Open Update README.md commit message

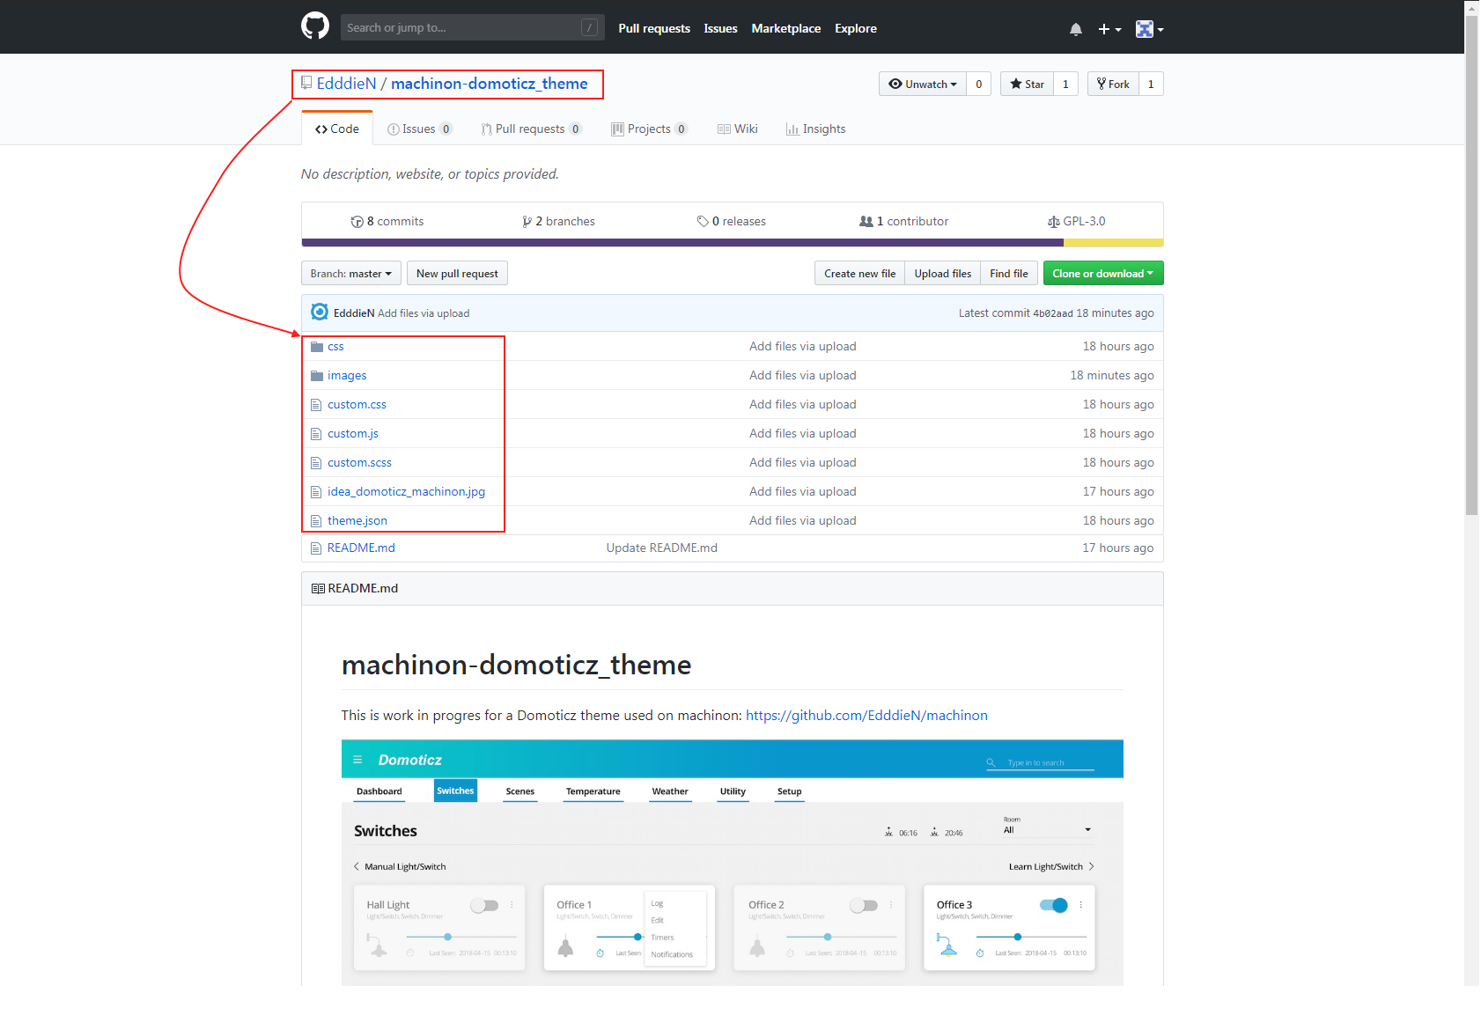point(662,548)
